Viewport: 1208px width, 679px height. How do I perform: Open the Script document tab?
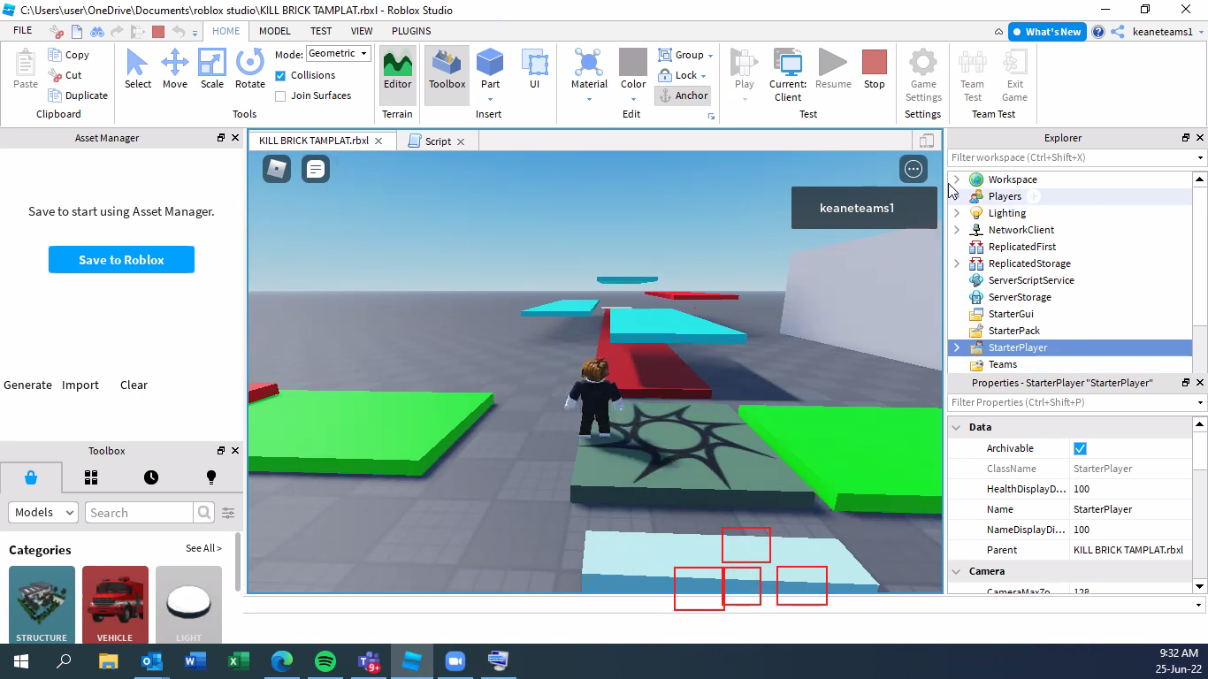tap(437, 141)
